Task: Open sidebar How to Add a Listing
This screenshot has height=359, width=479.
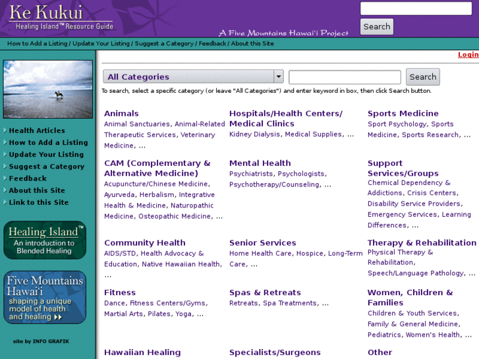Action: [48, 142]
